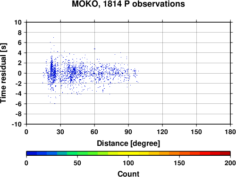
Task: Click the 'Distance [degree]' axis label
Action: [x=128, y=143]
